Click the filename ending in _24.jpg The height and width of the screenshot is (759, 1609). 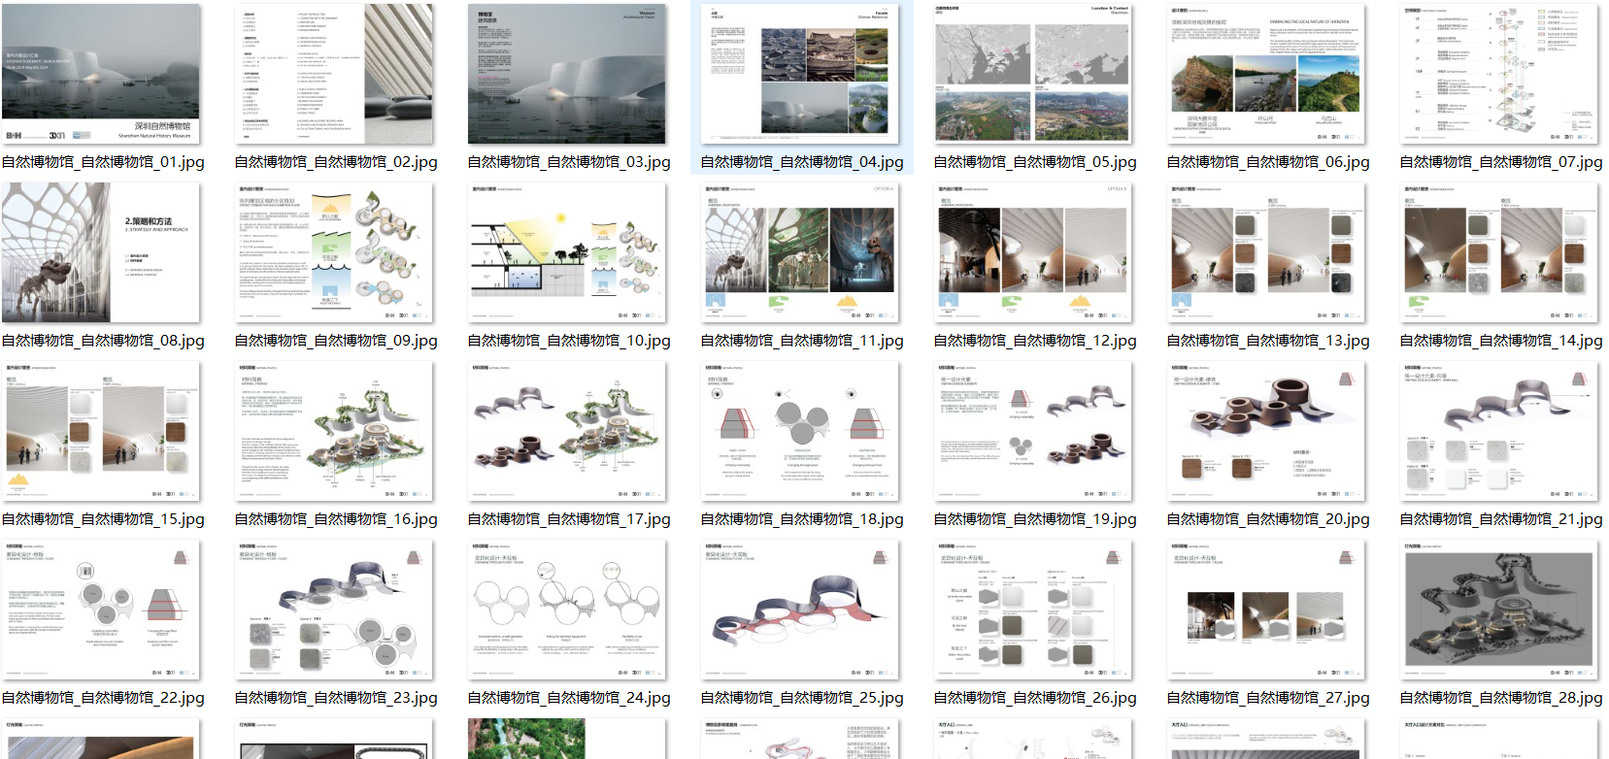tap(569, 698)
